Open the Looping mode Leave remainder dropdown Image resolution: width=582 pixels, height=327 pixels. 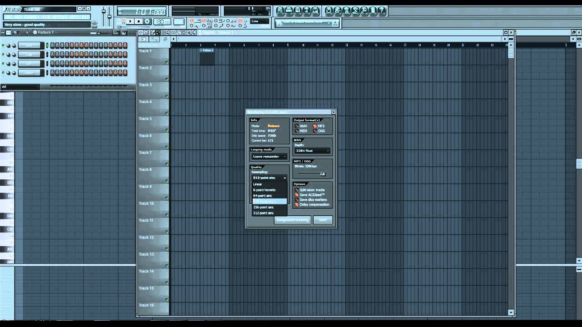tap(270, 156)
